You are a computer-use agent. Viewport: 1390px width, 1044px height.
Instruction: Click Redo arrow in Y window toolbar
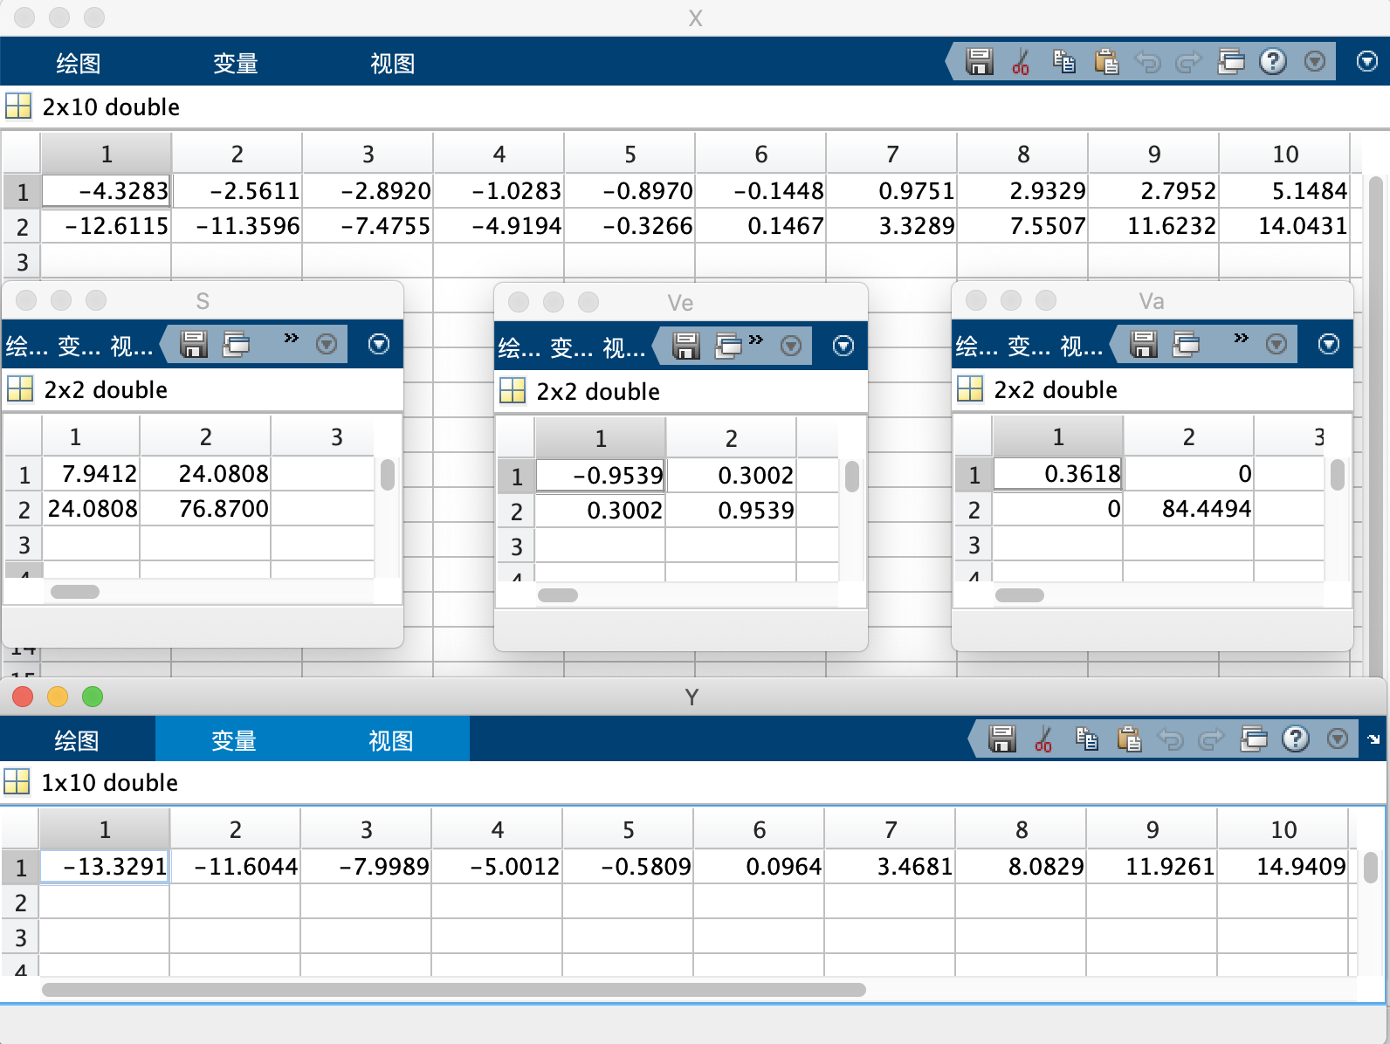click(1212, 738)
